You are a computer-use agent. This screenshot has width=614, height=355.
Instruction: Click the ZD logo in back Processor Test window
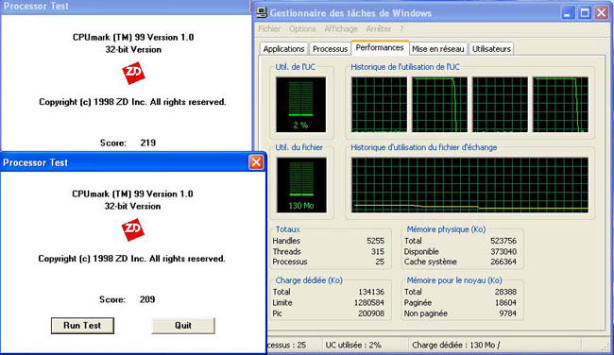click(x=133, y=73)
